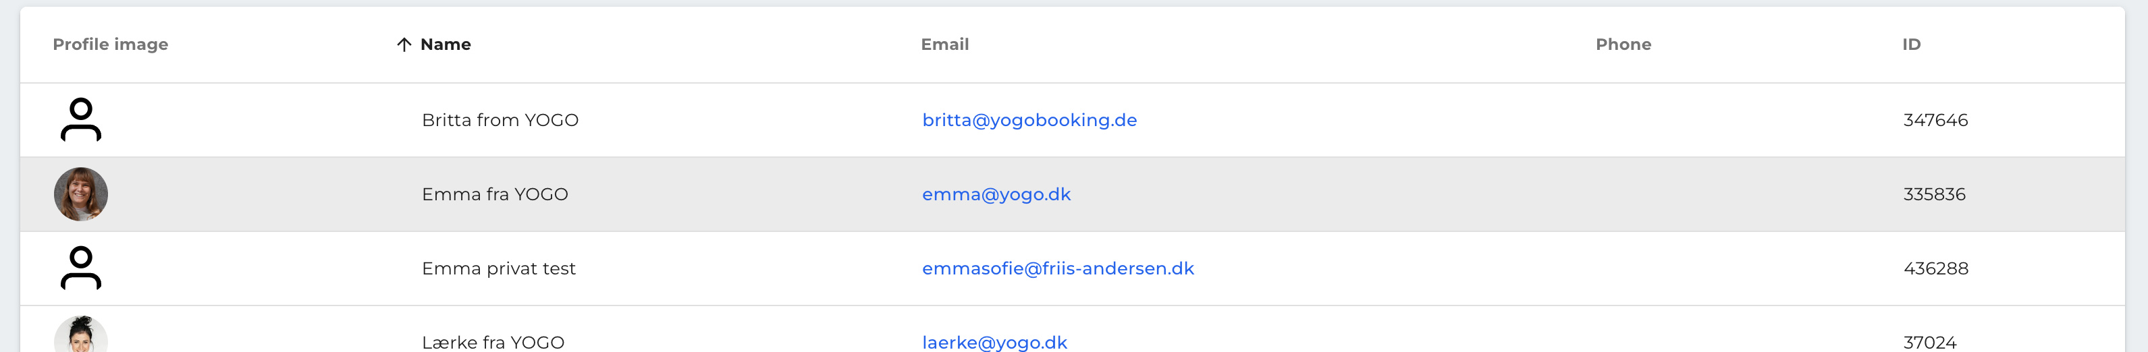Open email link britta@yogobooking.de

pos(1029,120)
